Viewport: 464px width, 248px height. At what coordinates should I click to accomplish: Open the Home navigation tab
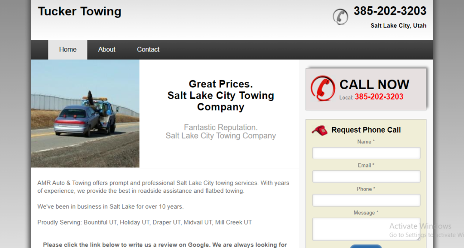(68, 50)
